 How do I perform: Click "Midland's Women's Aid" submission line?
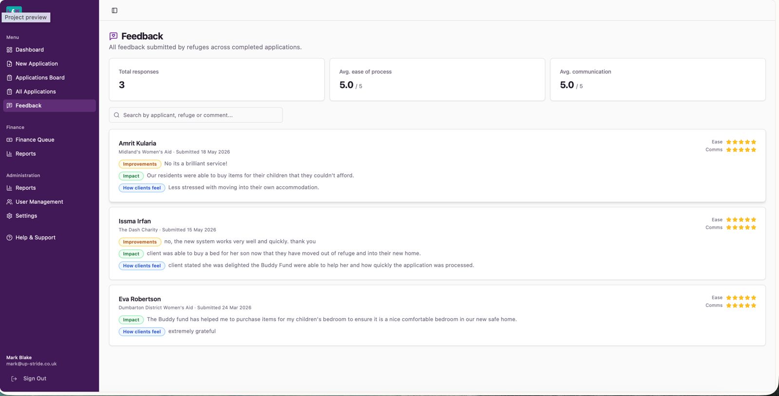tap(174, 152)
